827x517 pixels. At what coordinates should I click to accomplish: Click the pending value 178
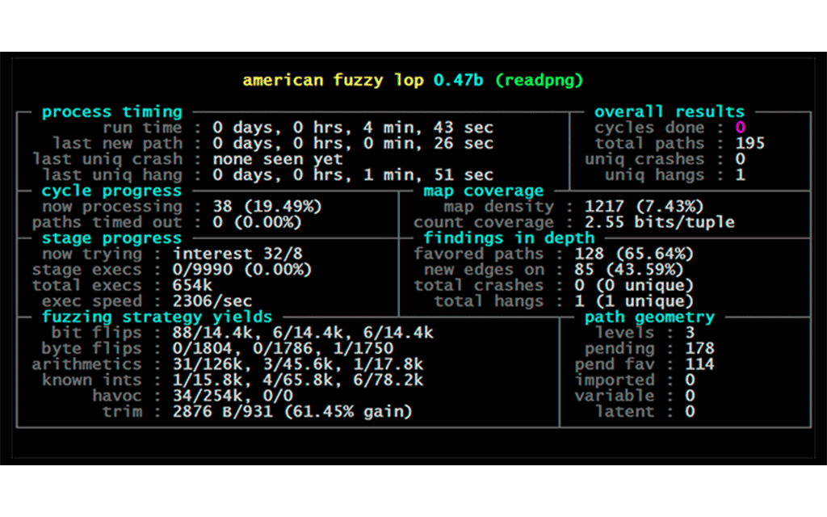[699, 349]
